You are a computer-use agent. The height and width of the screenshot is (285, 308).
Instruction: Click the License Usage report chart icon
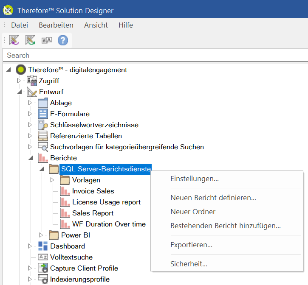65,202
